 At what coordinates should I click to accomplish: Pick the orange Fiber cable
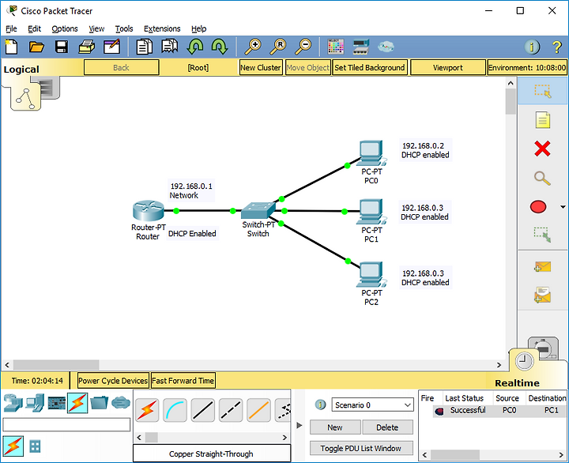pos(258,410)
